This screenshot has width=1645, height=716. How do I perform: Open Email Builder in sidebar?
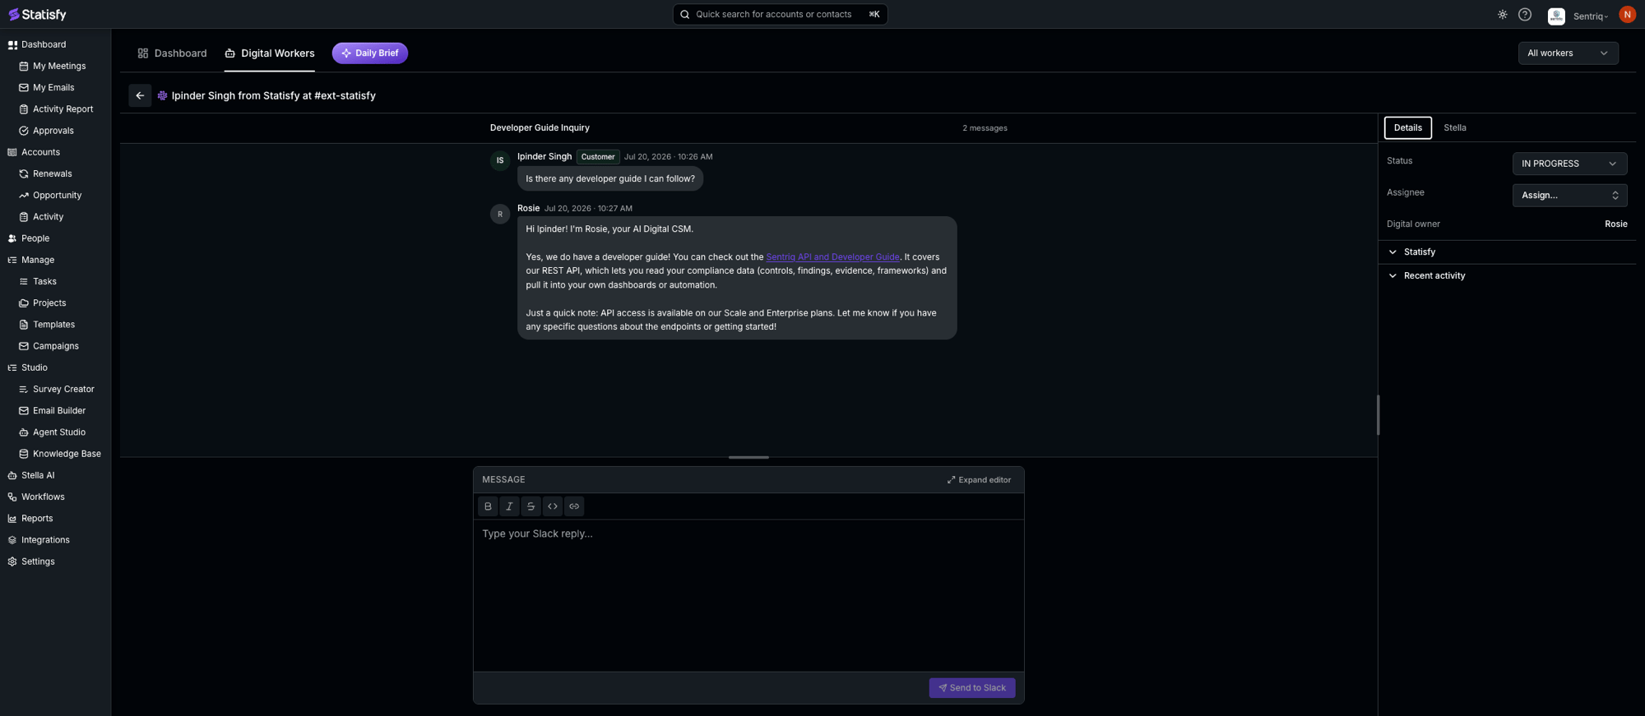[59, 410]
